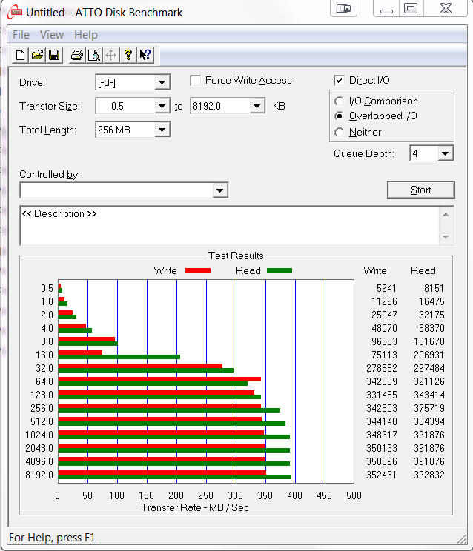
Task: Click the Save floppy disk icon
Action: click(x=54, y=55)
